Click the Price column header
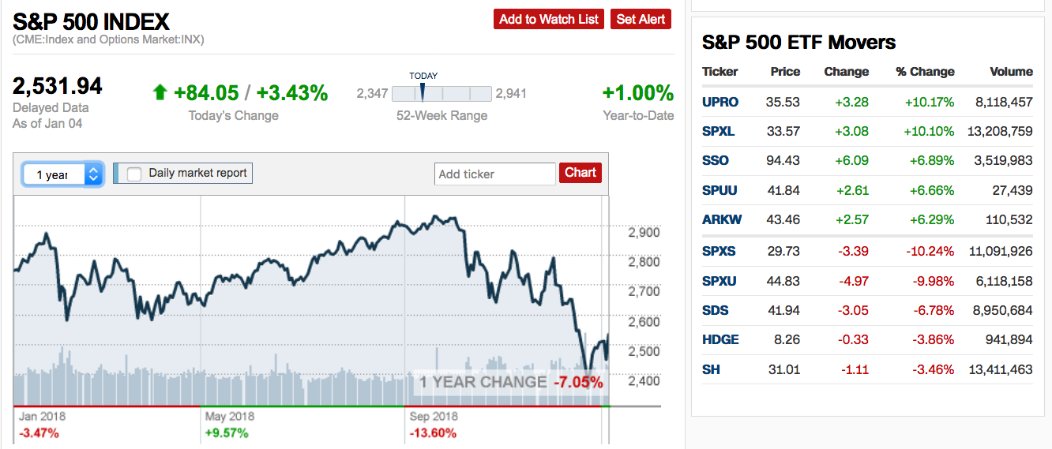 pos(785,72)
